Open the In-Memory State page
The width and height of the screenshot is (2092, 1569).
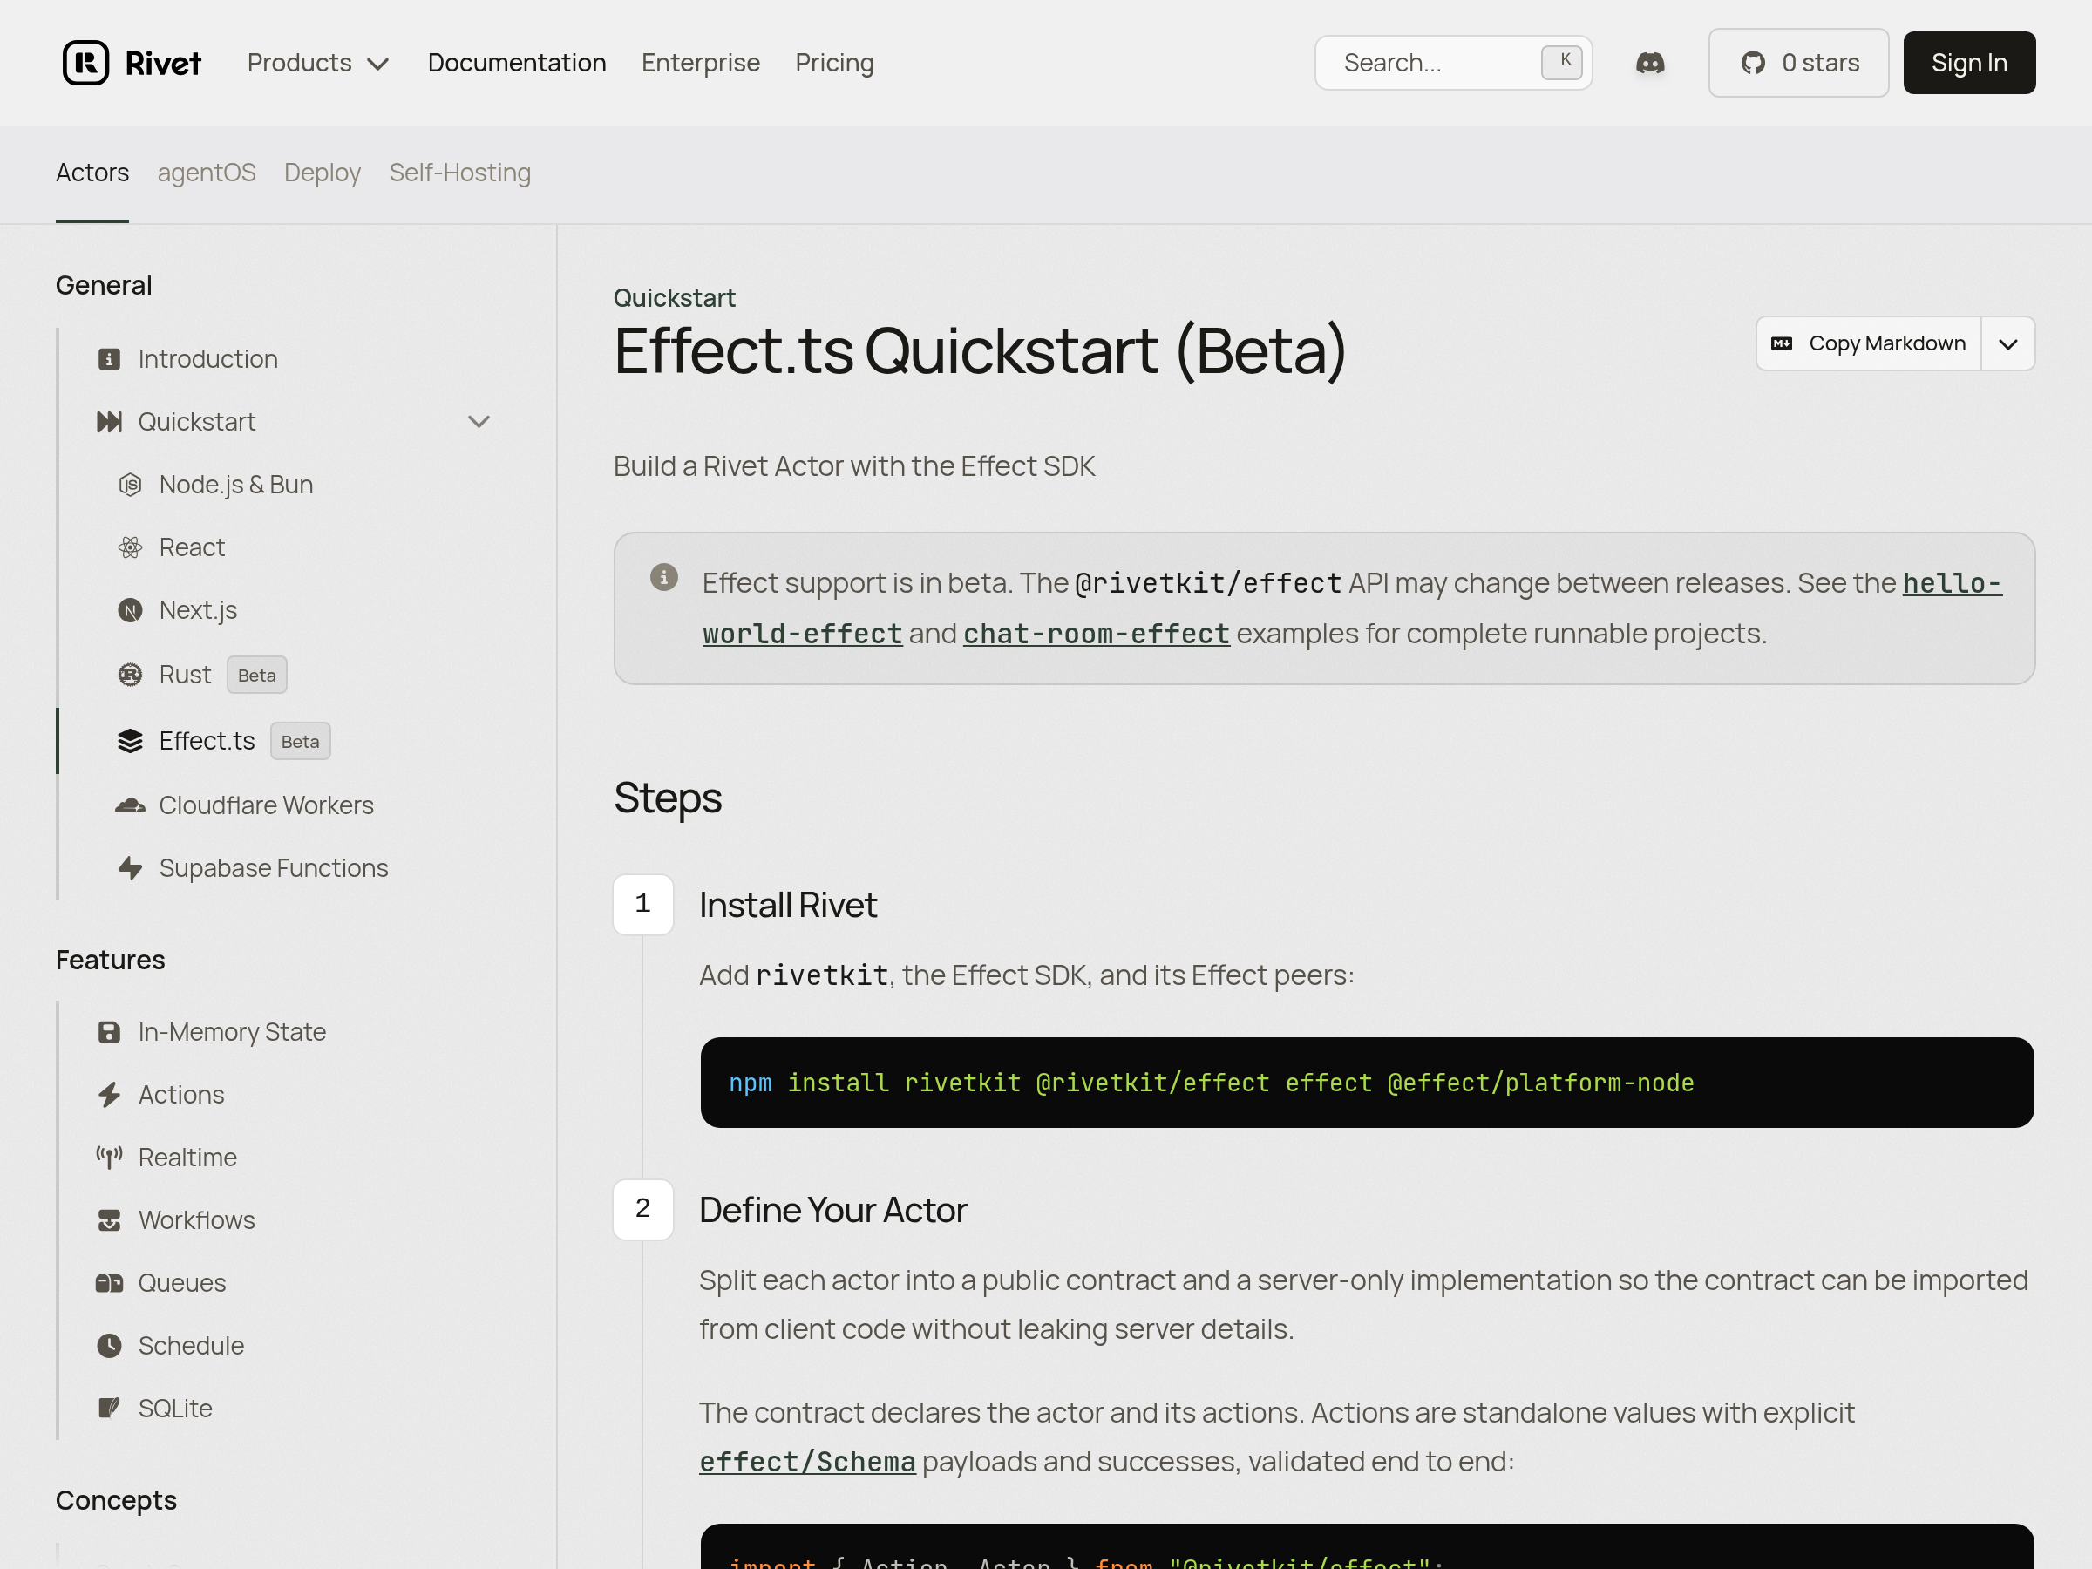pos(232,1032)
